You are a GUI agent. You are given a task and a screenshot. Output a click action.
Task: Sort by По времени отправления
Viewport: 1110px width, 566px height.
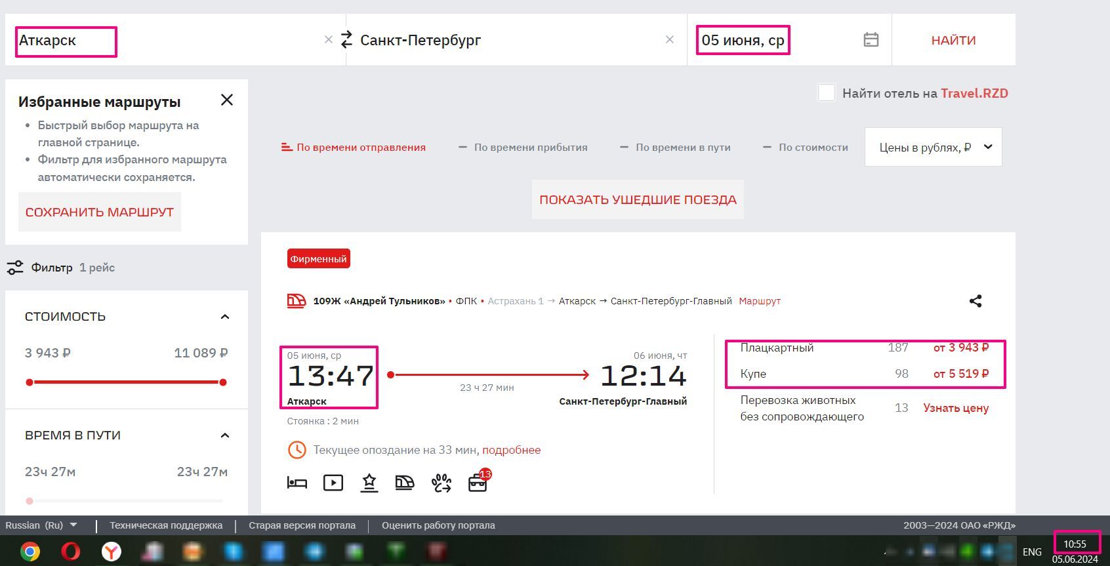click(x=354, y=148)
